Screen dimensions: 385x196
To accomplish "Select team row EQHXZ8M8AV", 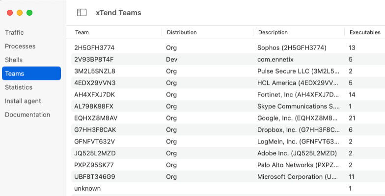I will (x=228, y=118).
